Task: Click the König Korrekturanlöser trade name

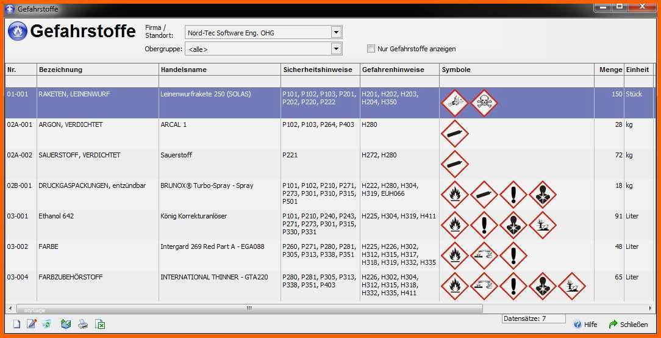Action: (193, 216)
